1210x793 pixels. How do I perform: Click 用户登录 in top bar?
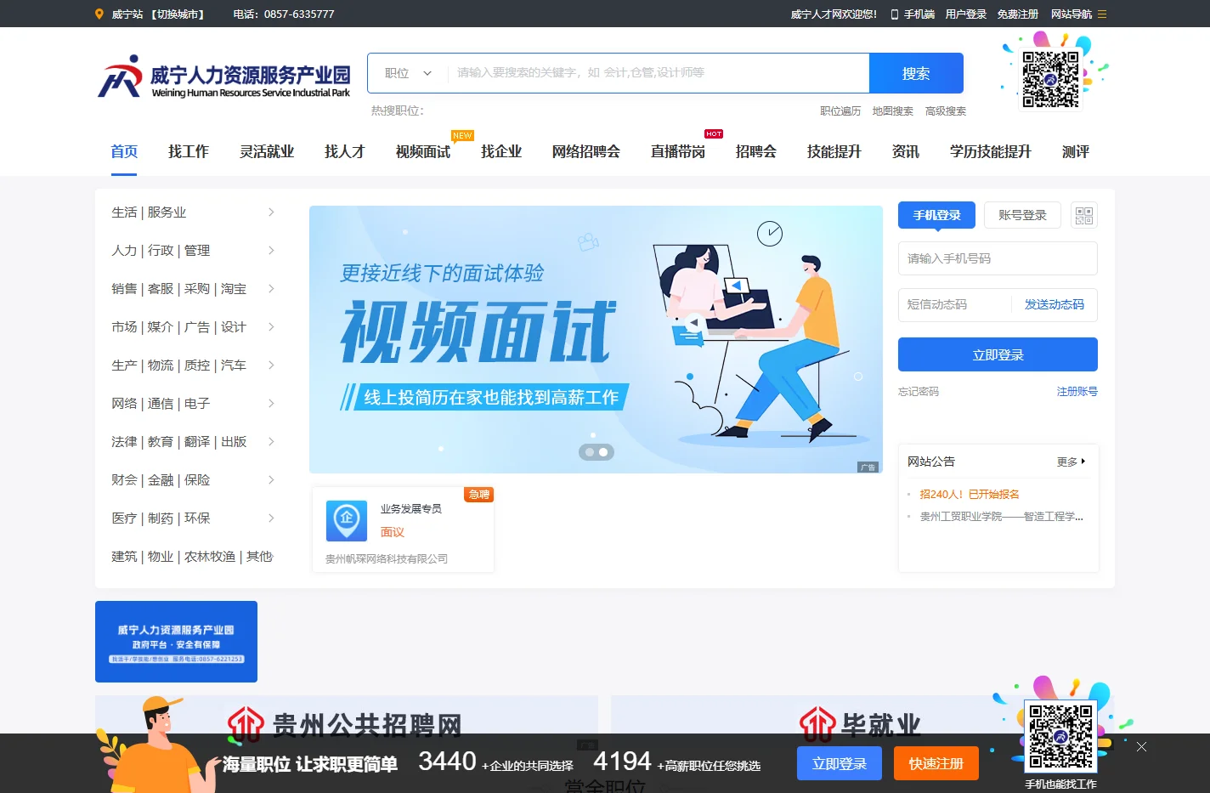pyautogui.click(x=966, y=14)
